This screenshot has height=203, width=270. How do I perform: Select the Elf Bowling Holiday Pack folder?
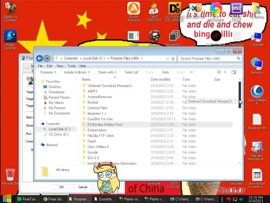tap(157, 125)
